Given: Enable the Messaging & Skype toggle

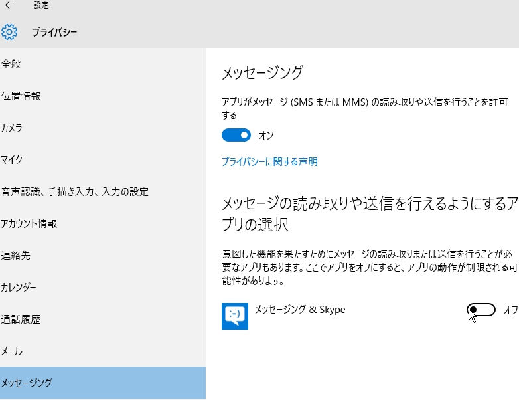Looking at the screenshot, I should click(481, 310).
